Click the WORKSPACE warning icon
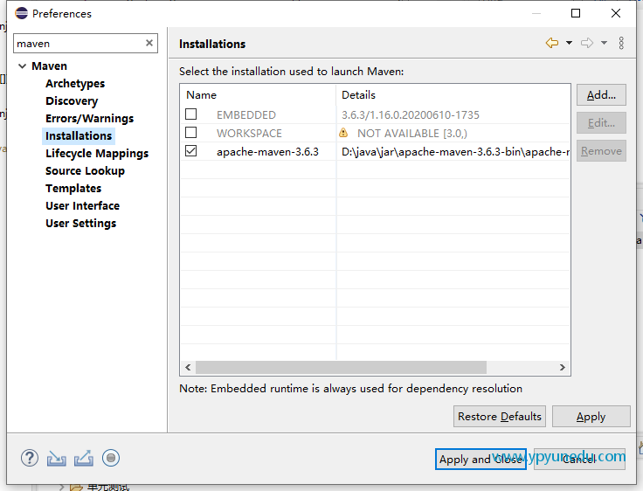The image size is (643, 491). 343,133
